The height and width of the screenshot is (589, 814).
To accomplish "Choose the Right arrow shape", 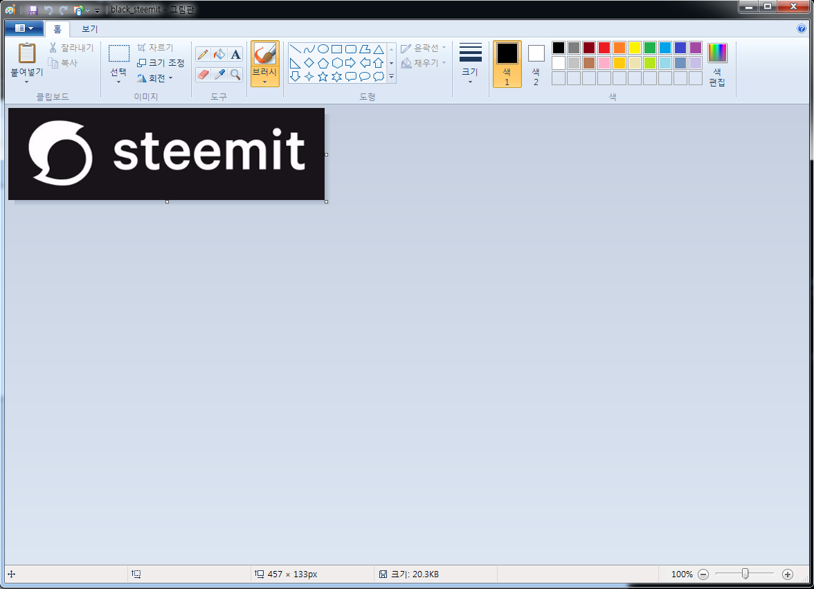I will coord(351,63).
